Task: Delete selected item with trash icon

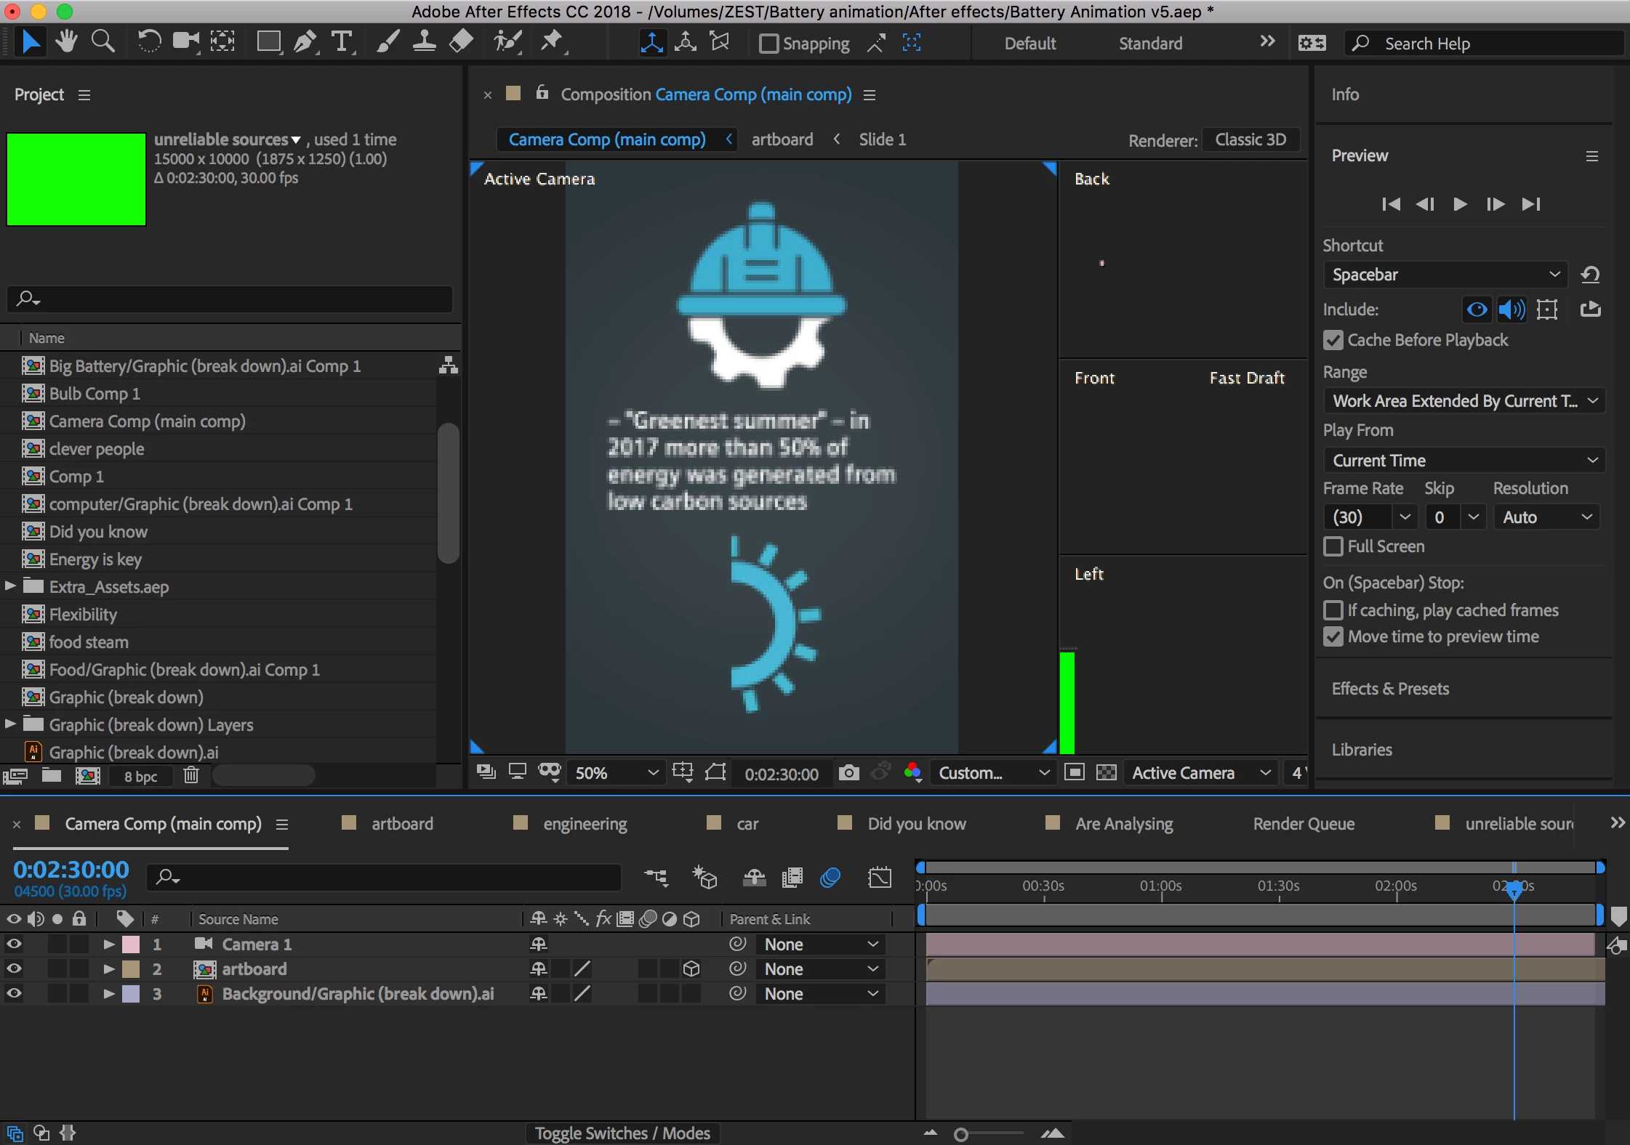Action: coord(191,776)
